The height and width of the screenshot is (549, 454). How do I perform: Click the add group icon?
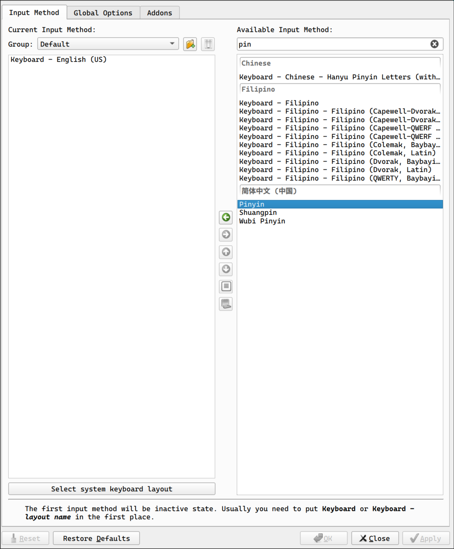[190, 44]
